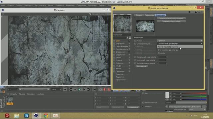
Task: Step back one frame
Action: [x=75, y=90]
